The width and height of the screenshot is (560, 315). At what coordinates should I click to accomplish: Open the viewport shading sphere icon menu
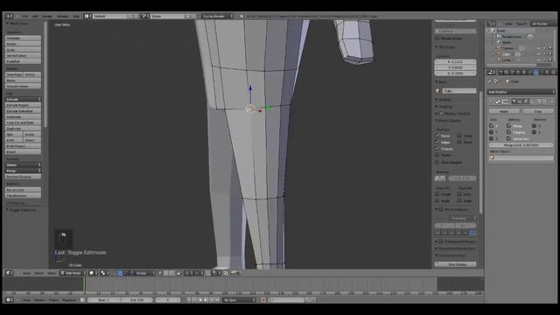93,273
